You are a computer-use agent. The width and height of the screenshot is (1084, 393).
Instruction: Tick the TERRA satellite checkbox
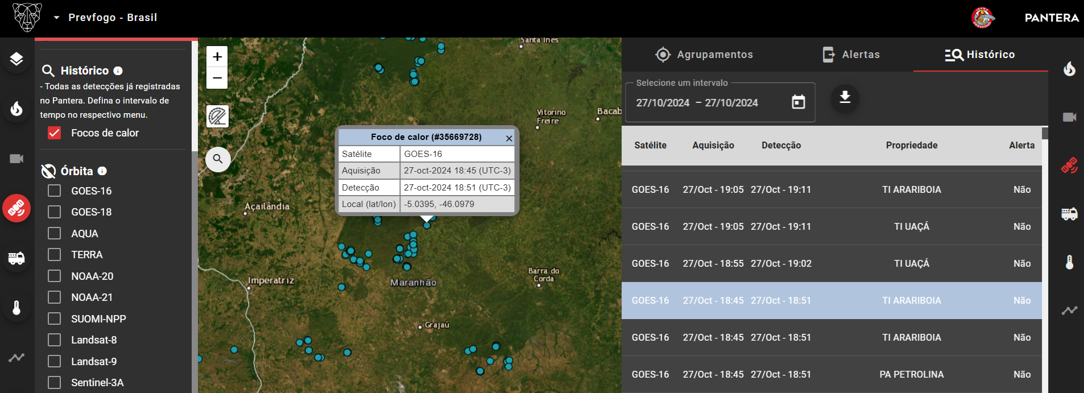55,254
